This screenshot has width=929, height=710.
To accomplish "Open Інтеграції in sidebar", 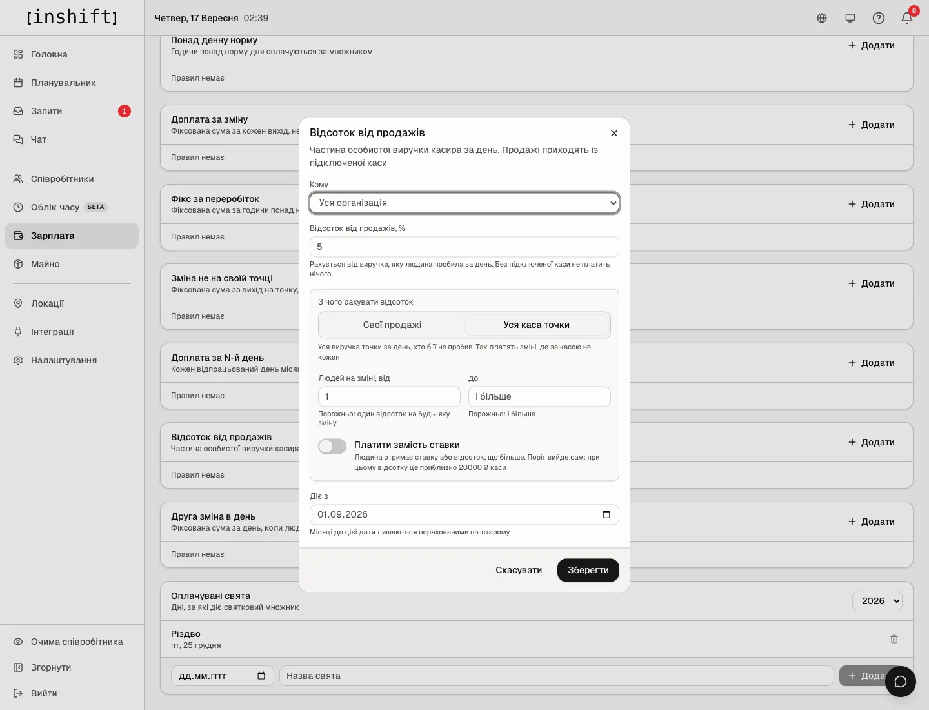I will 72,332.
